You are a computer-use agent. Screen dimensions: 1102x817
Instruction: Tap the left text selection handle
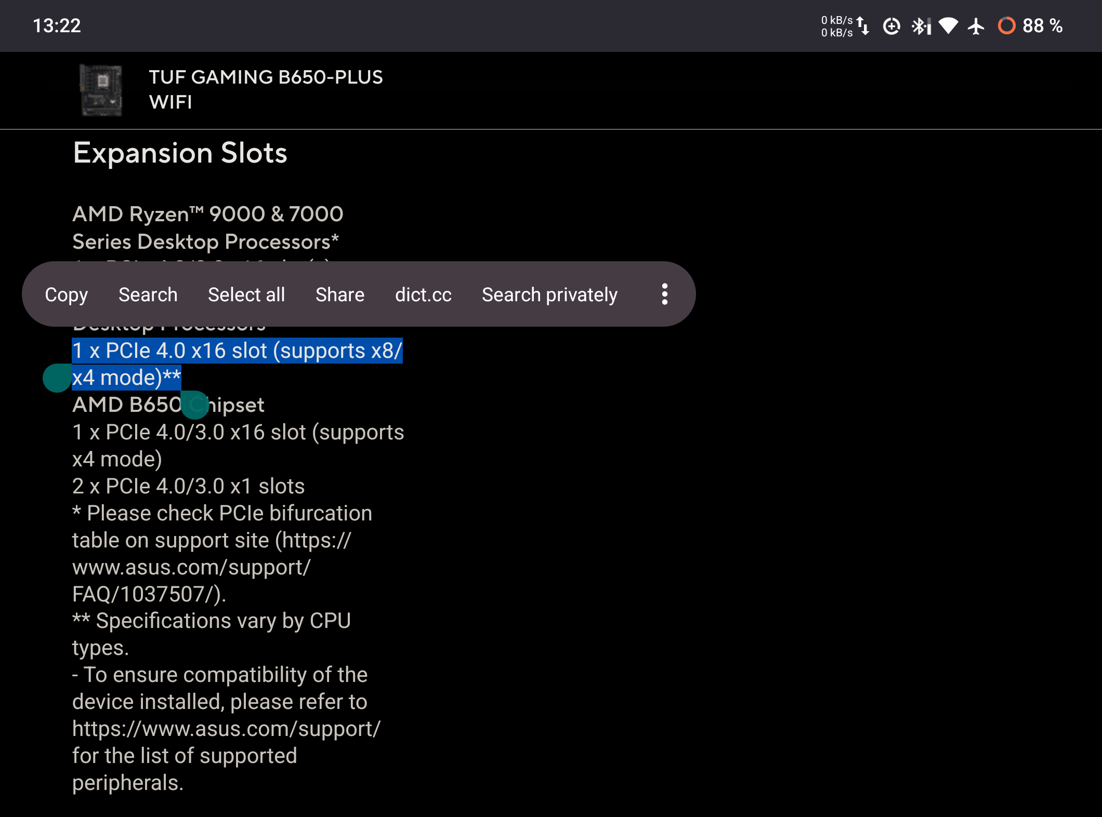point(57,378)
